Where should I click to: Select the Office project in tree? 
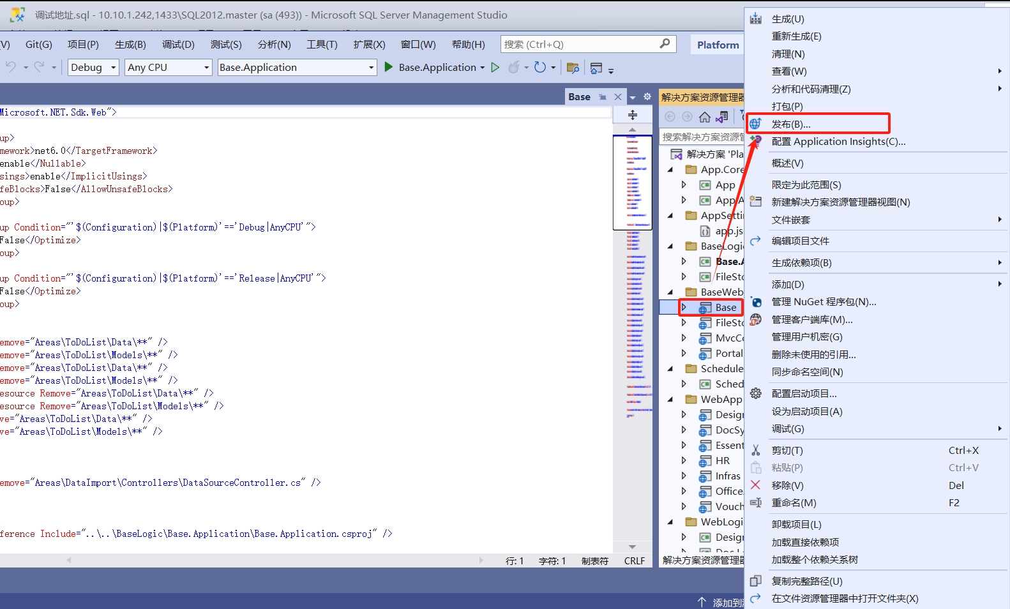[728, 491]
